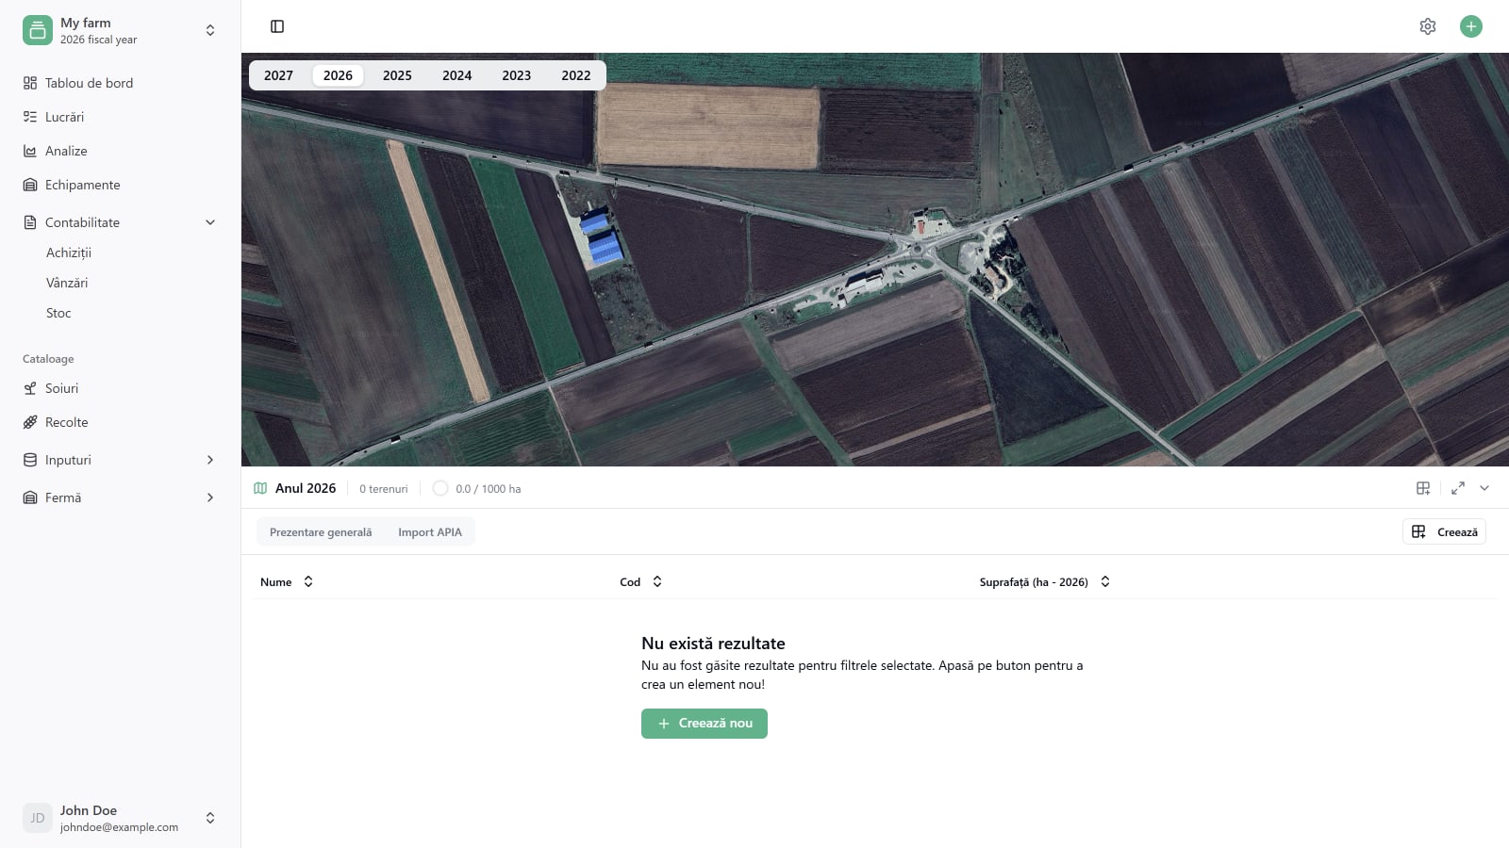Select the 2026 year tab
This screenshot has width=1509, height=848.
(x=338, y=75)
